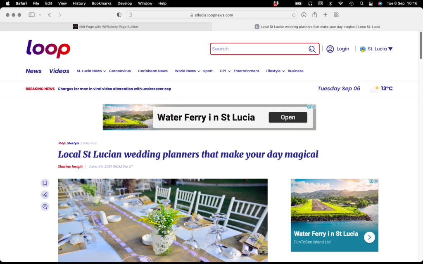The image size is (423, 264).
Task: Open the St. Lucia region selector dropdown
Action: [x=376, y=49]
